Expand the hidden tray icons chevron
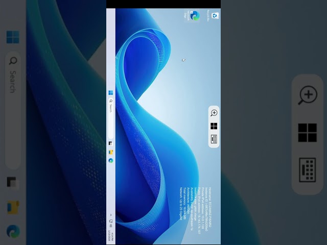 tap(111, 215)
